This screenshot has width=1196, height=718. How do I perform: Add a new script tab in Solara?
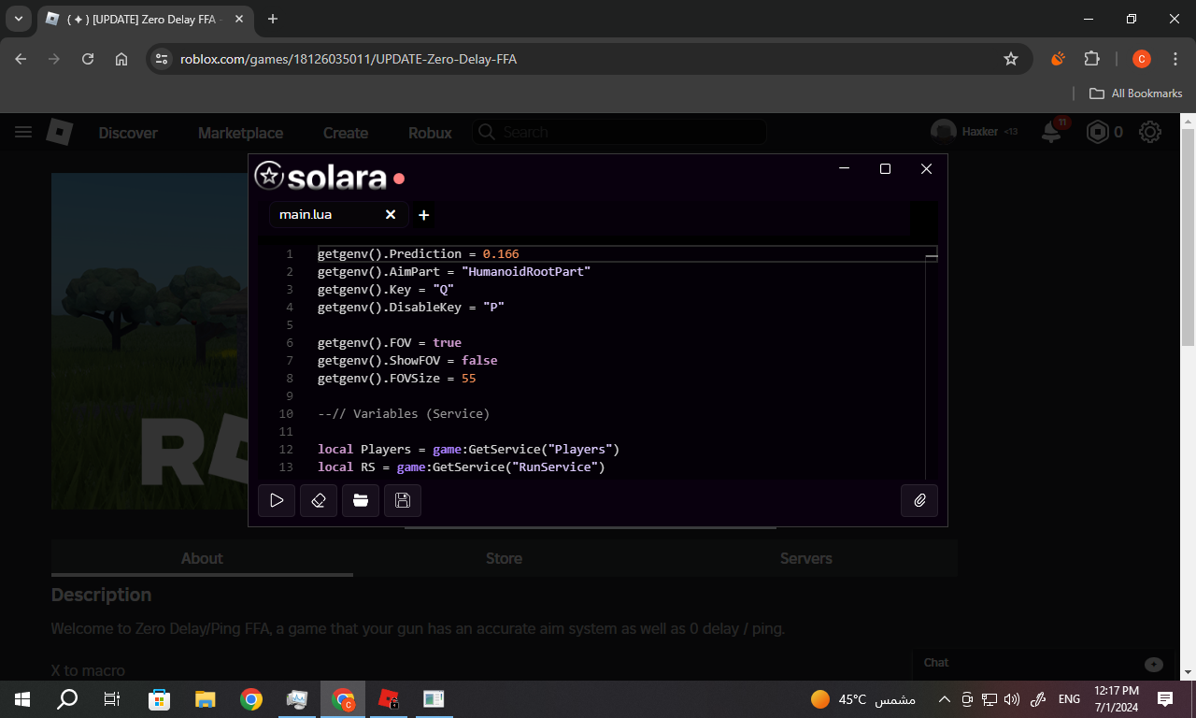423,215
